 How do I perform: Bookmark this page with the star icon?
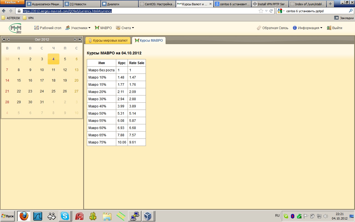261,11
